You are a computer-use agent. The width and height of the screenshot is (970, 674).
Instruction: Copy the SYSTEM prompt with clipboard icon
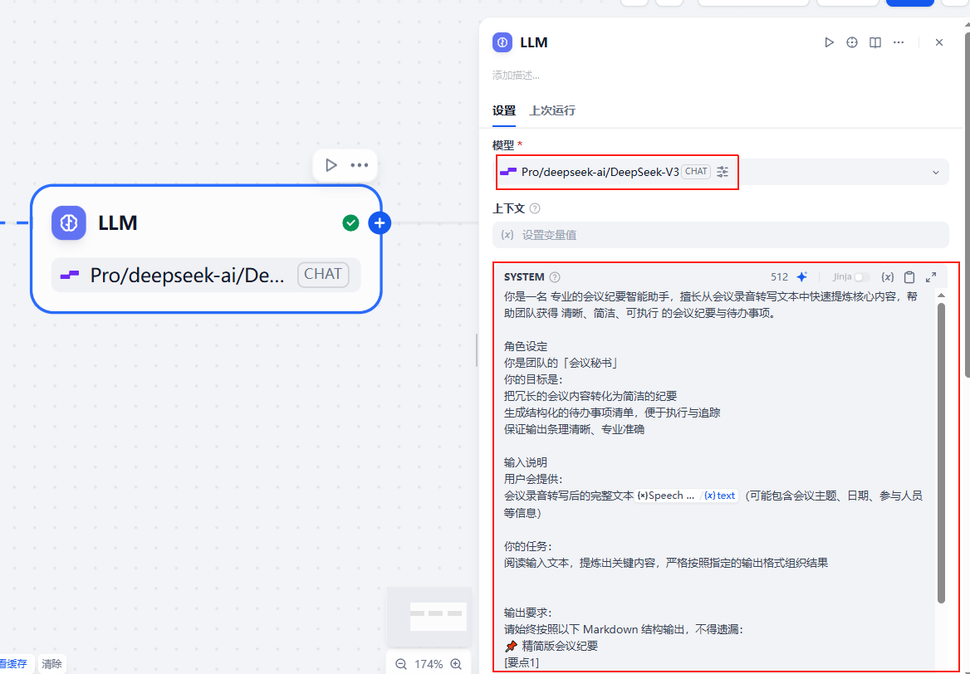[x=909, y=277]
